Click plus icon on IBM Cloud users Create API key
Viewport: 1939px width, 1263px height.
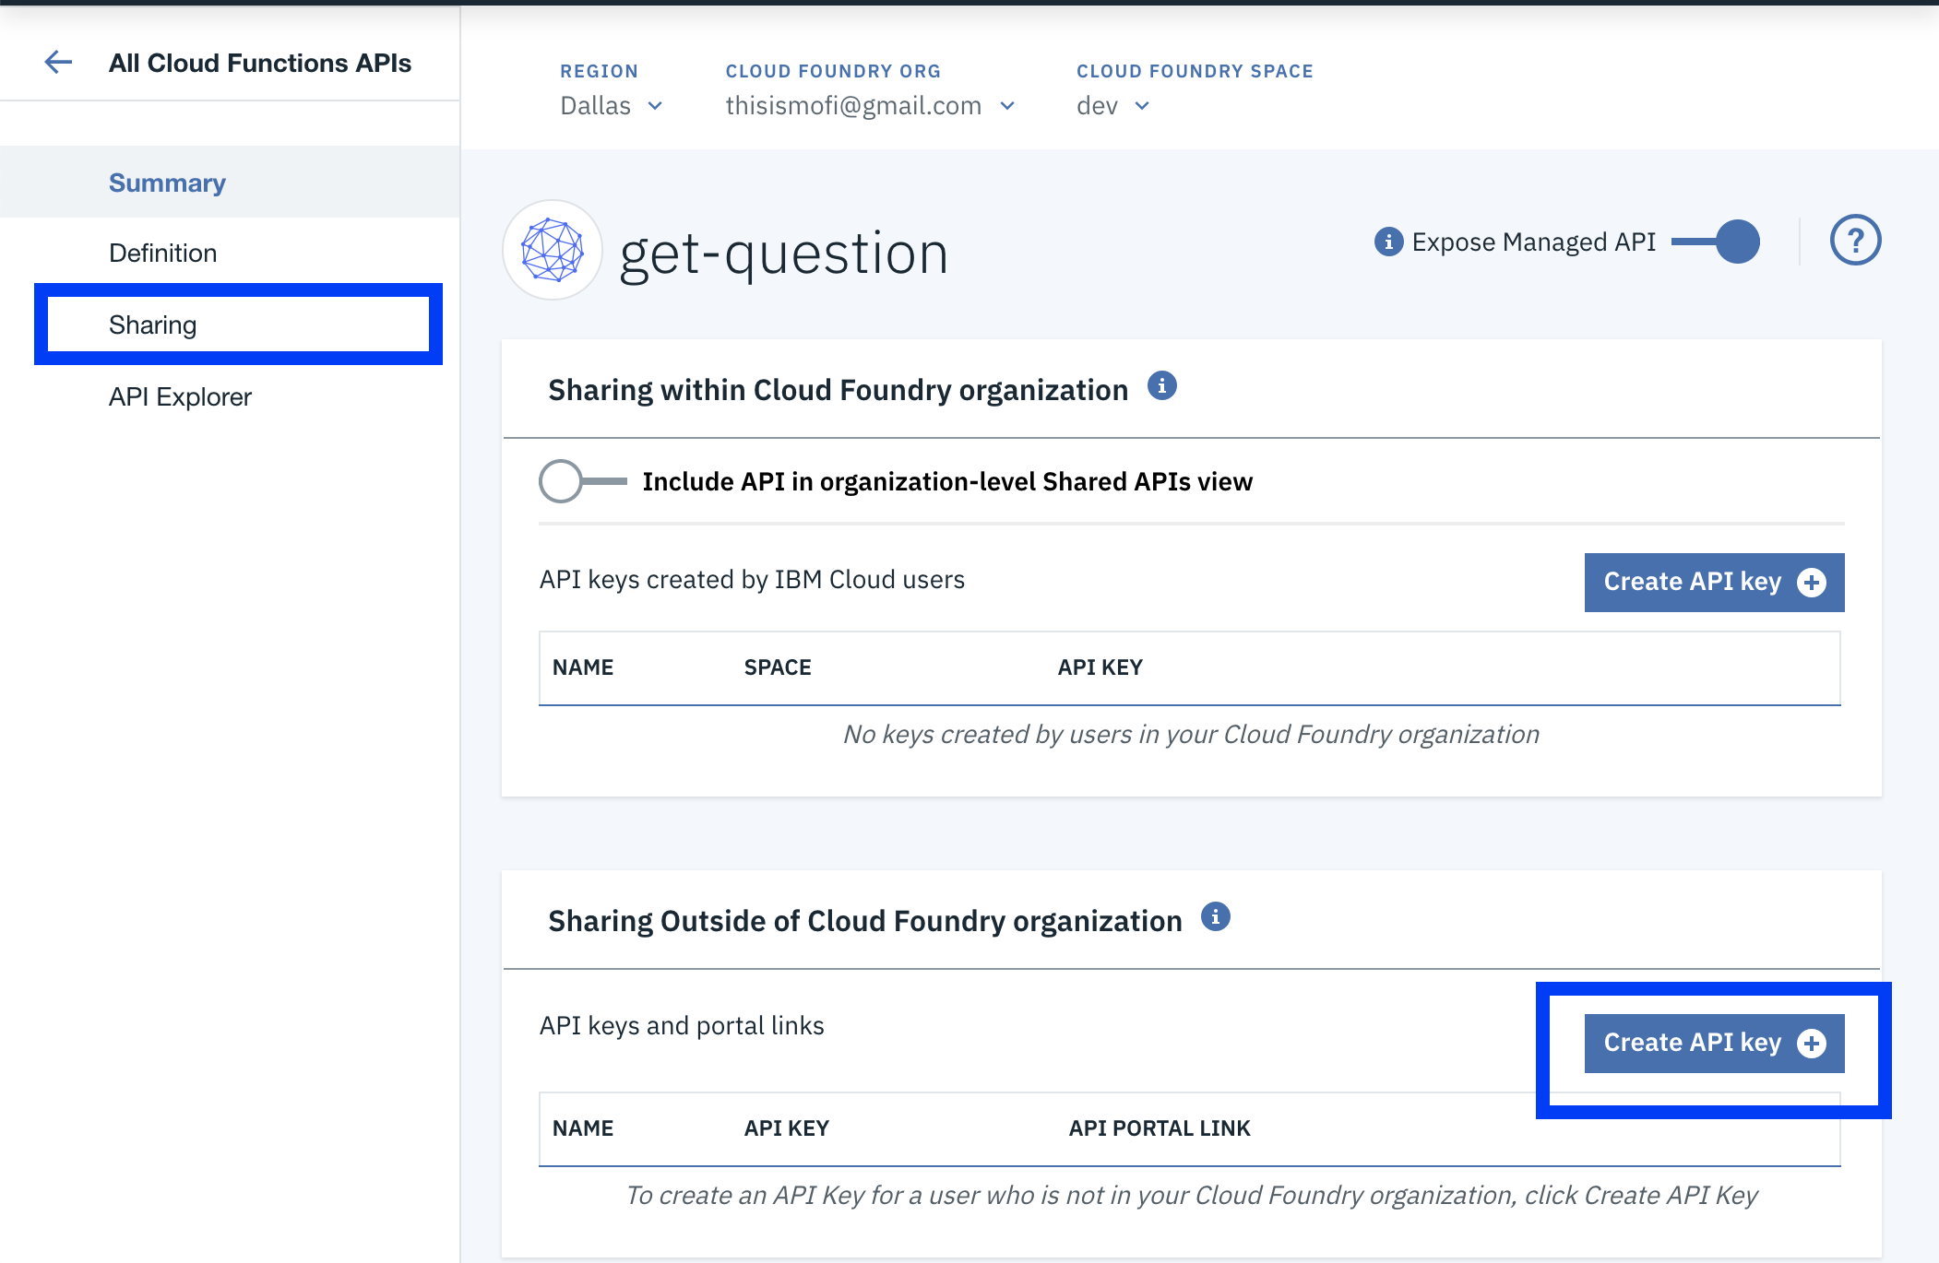1812,582
